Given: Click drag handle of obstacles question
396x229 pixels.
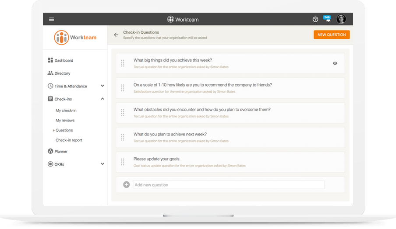Looking at the screenshot, I should [x=123, y=113].
